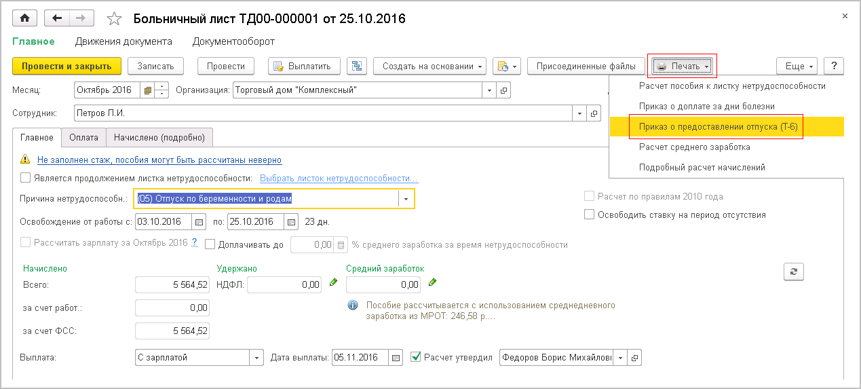Screen dimensions: 861x389
Task: Toggle Рассчитать зарплату за Октябрь 2016
Action: coord(26,242)
